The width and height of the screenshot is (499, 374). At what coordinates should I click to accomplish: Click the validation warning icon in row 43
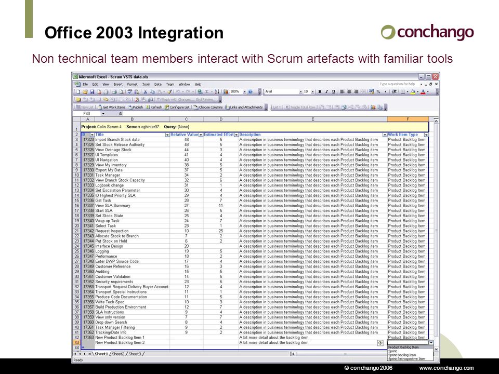(380, 342)
